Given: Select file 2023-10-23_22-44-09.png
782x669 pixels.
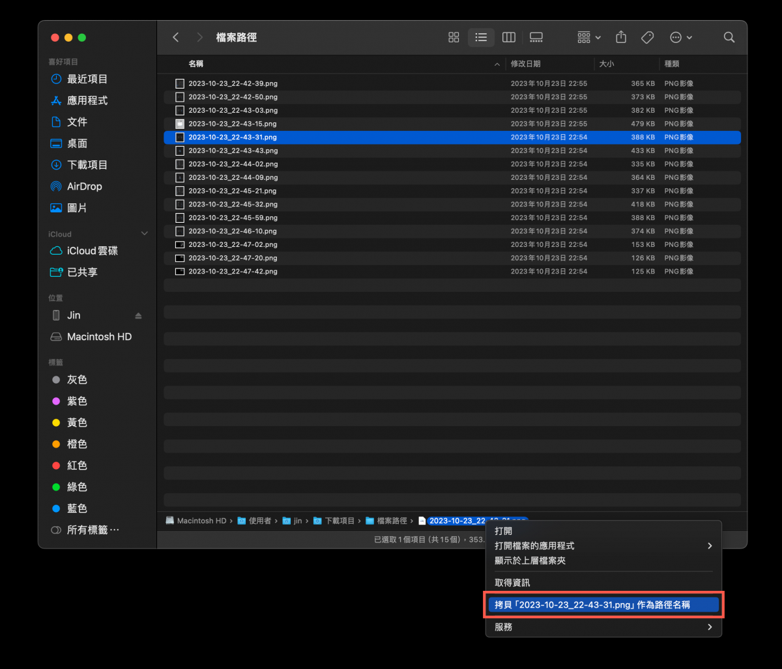Looking at the screenshot, I should pos(452,177).
